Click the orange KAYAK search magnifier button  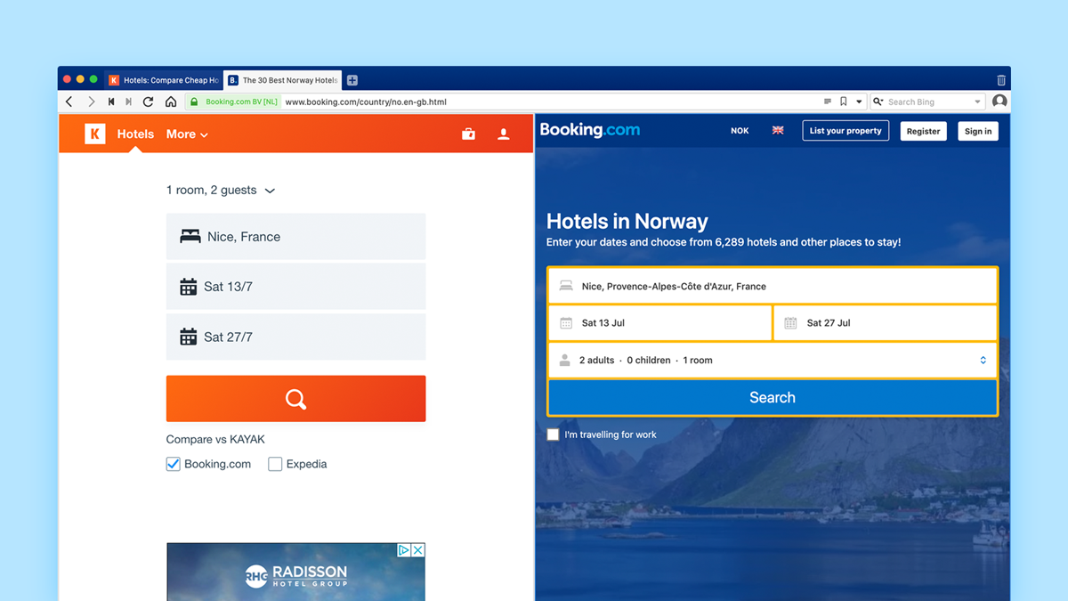pyautogui.click(x=295, y=398)
